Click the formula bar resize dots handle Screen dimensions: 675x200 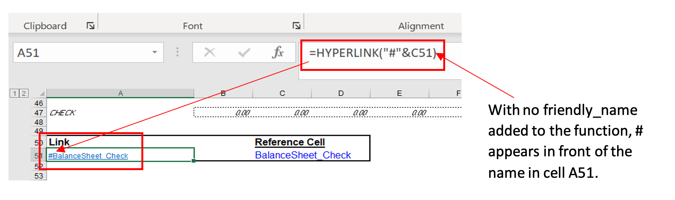point(177,52)
